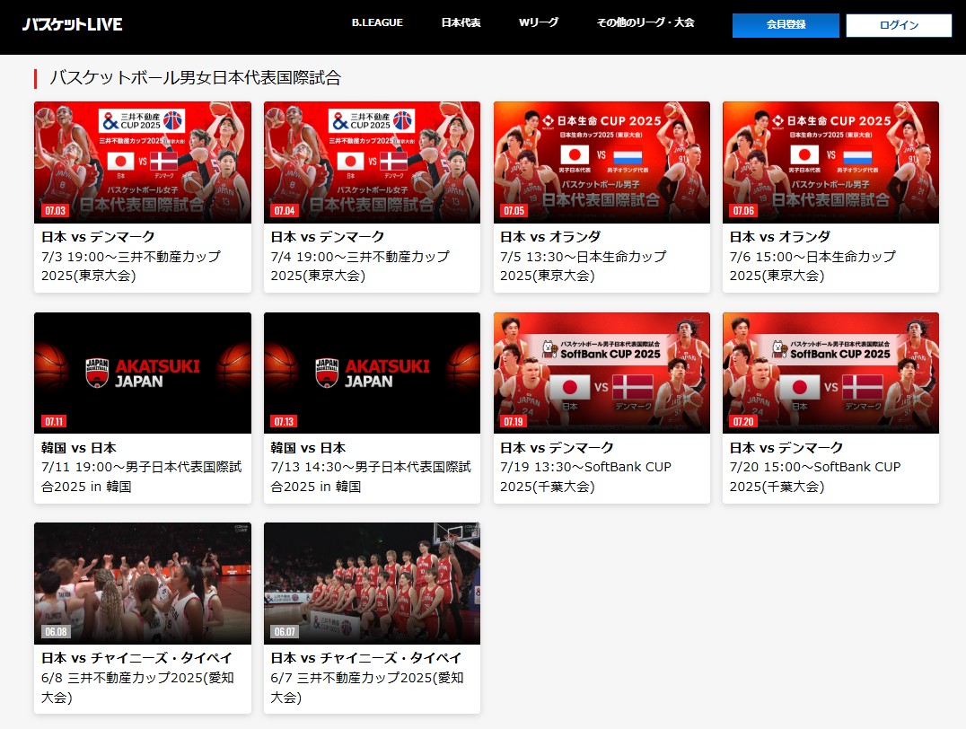The height and width of the screenshot is (729, 966).
Task: Open the B.LEAGUE menu
Action: [377, 22]
